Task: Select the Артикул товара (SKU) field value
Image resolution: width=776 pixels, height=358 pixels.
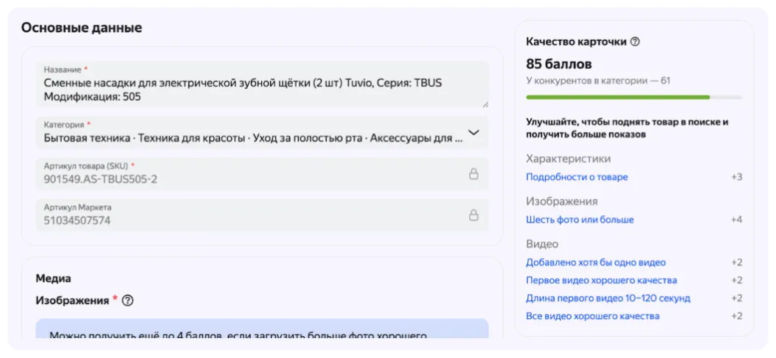Action: [100, 179]
